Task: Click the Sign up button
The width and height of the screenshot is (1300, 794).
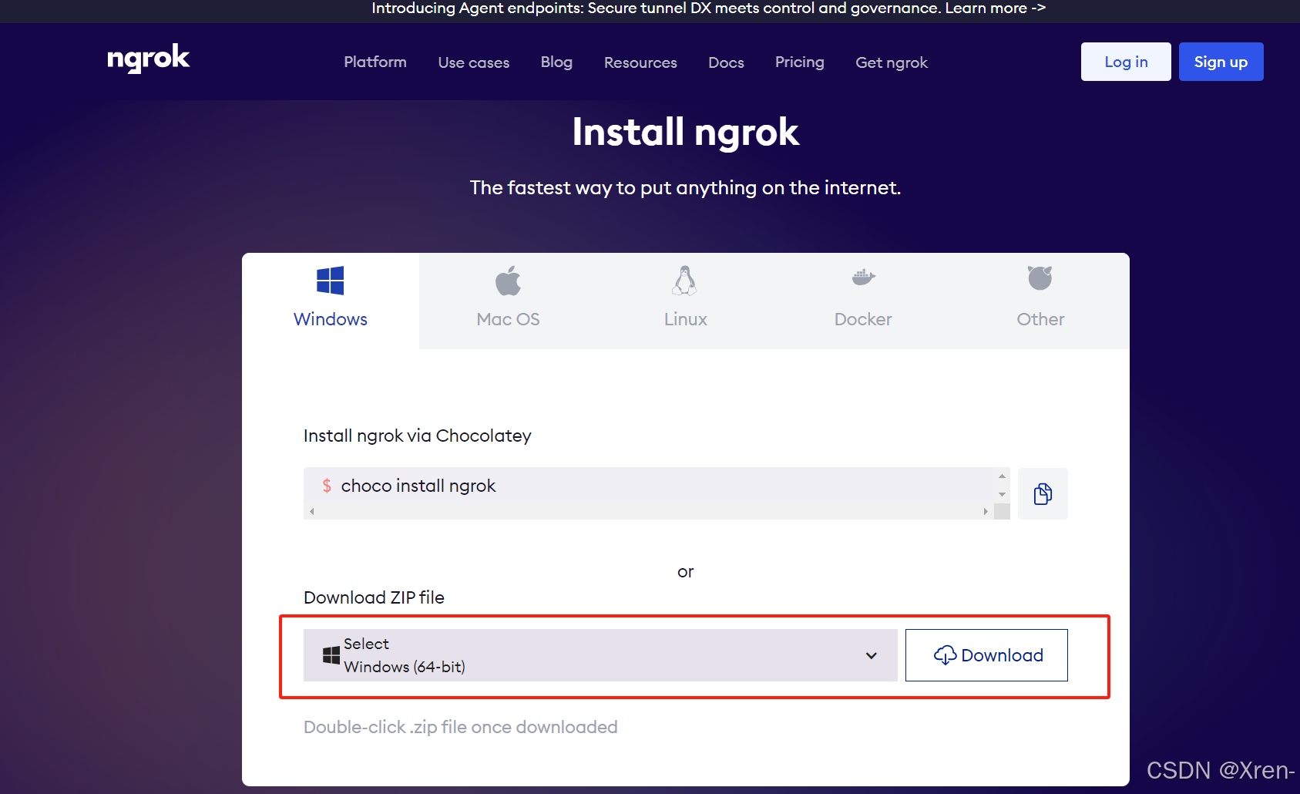Action: pos(1221,62)
